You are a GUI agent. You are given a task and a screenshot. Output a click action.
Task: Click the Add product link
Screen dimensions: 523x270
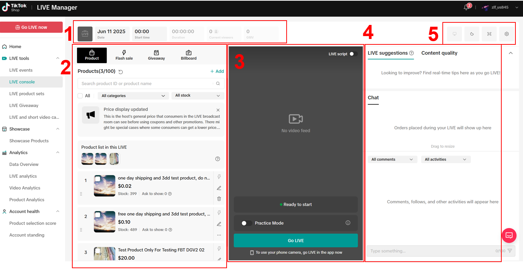point(217,71)
